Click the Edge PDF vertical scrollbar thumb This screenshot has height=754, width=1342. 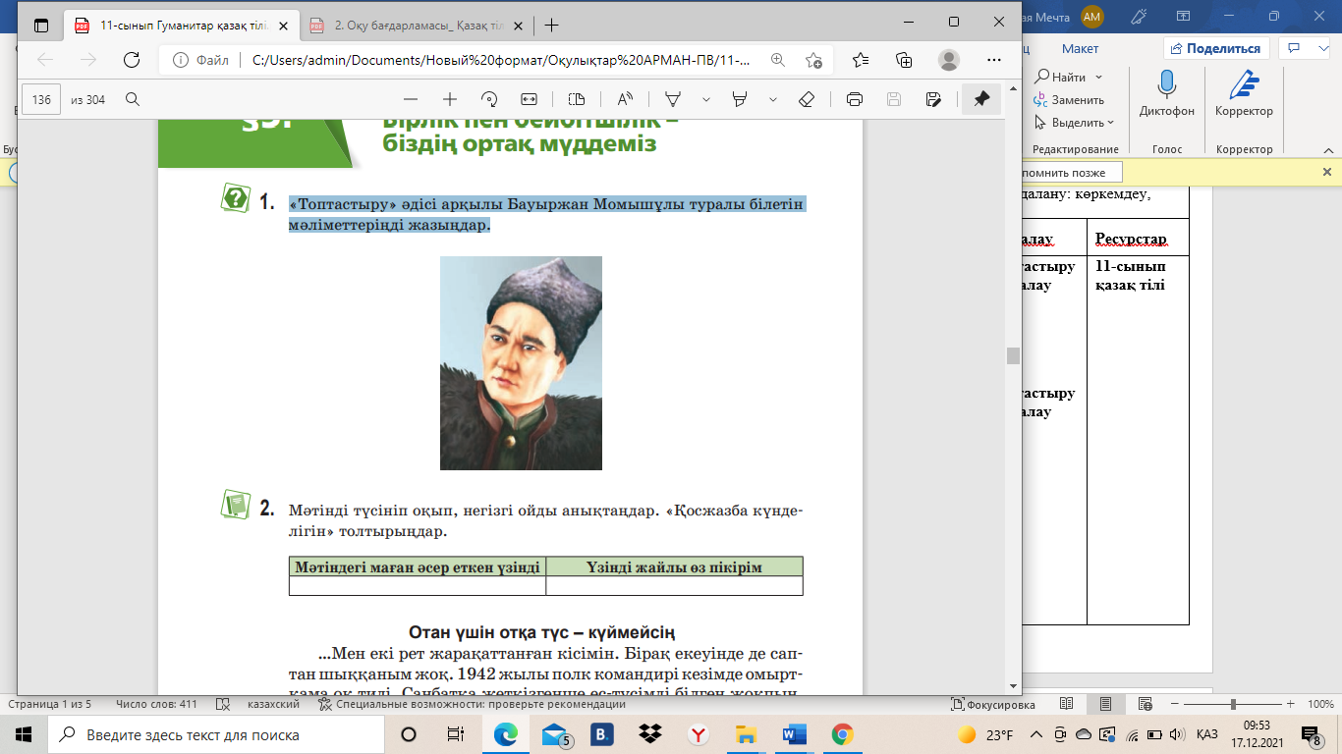[1014, 355]
